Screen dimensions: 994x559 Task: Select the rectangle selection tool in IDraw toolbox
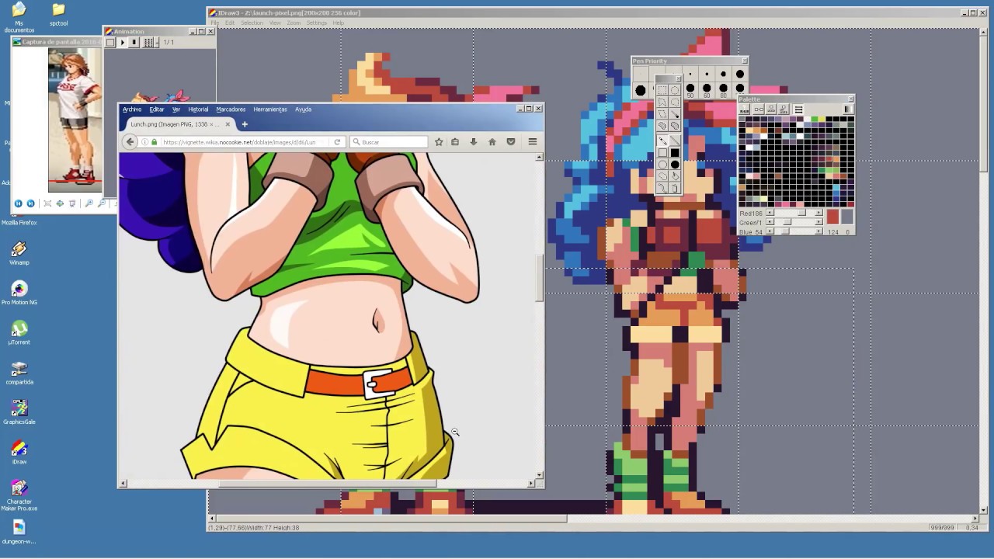pos(662,90)
